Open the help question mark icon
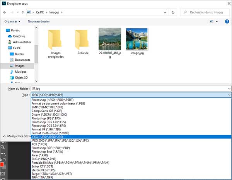The height and width of the screenshot is (180, 232). [227, 21]
